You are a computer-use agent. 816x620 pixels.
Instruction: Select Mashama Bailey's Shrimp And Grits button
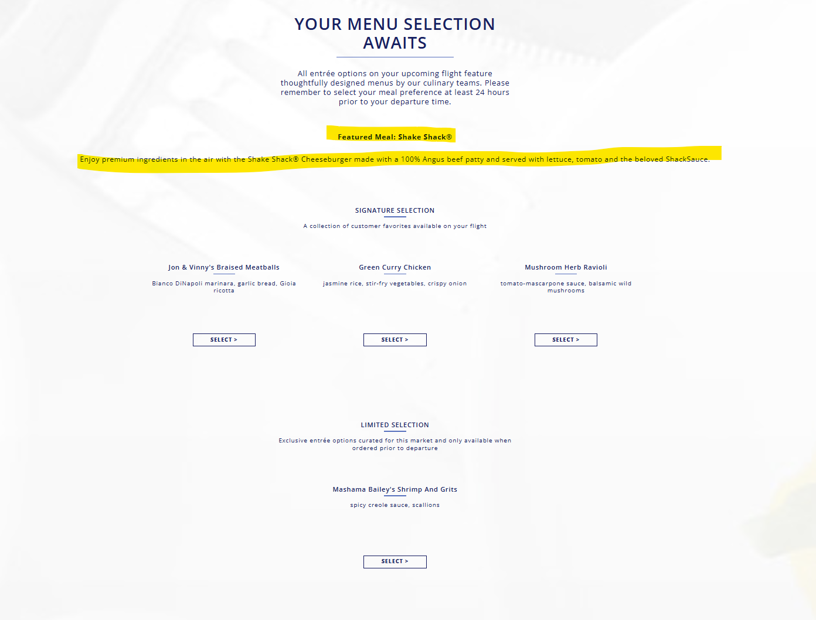click(x=395, y=561)
